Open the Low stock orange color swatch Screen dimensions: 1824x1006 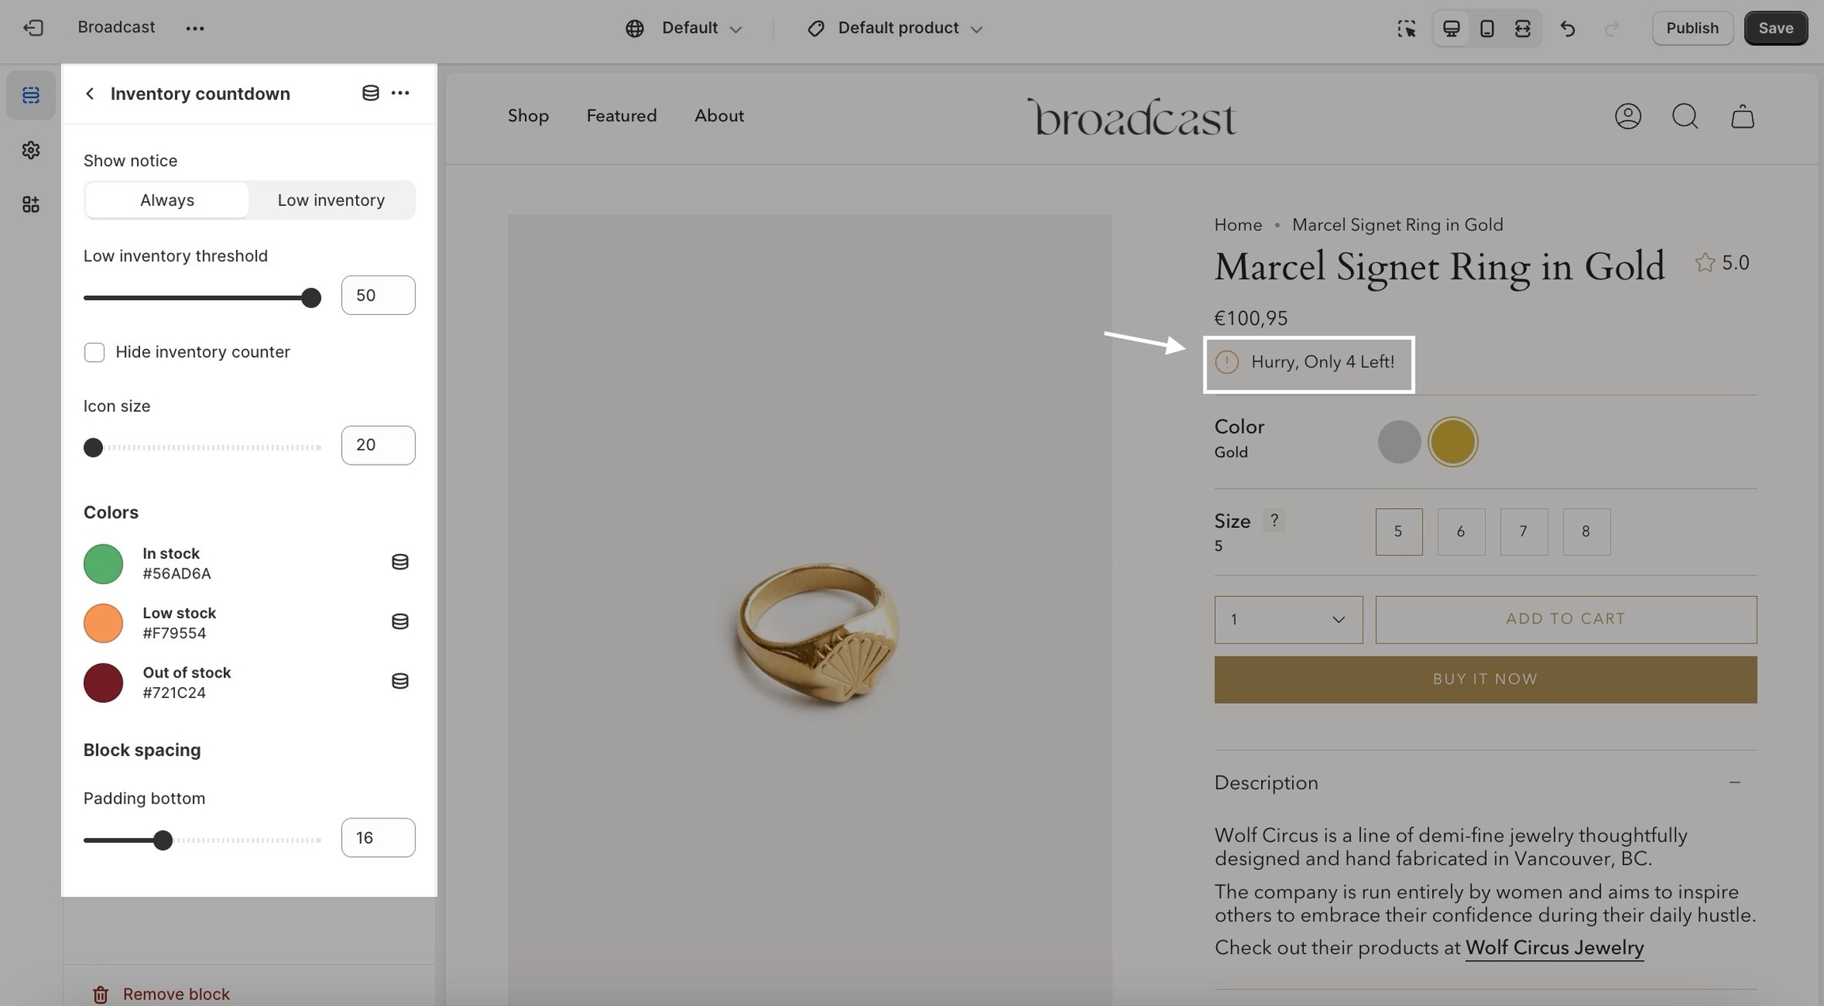[x=103, y=623]
